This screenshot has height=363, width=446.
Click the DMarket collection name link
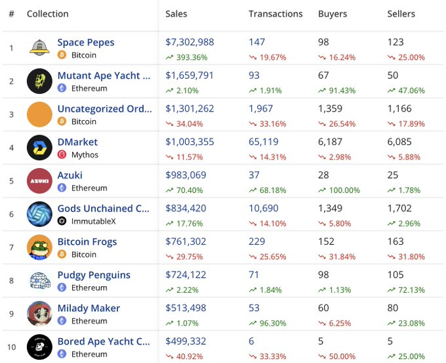[x=77, y=142]
